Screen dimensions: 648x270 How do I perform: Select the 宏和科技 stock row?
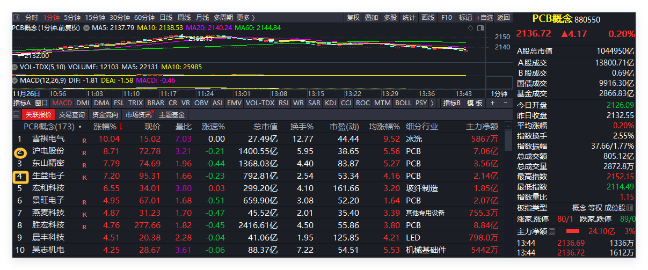coord(259,188)
